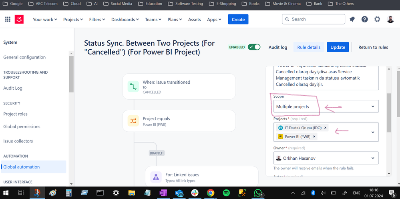Open Outlook from the taskbar
Image resolution: width=400 pixels, height=199 pixels.
tap(179, 193)
